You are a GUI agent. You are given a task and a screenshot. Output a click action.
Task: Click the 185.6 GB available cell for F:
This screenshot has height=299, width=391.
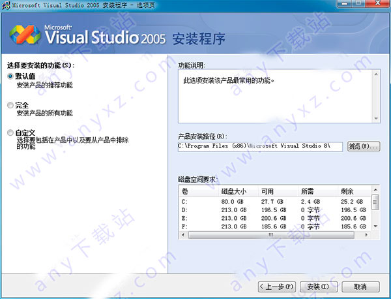[x=274, y=227]
